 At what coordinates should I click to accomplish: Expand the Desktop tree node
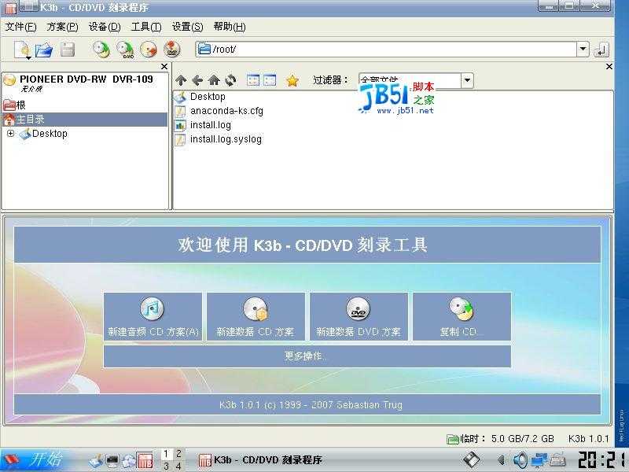point(10,133)
